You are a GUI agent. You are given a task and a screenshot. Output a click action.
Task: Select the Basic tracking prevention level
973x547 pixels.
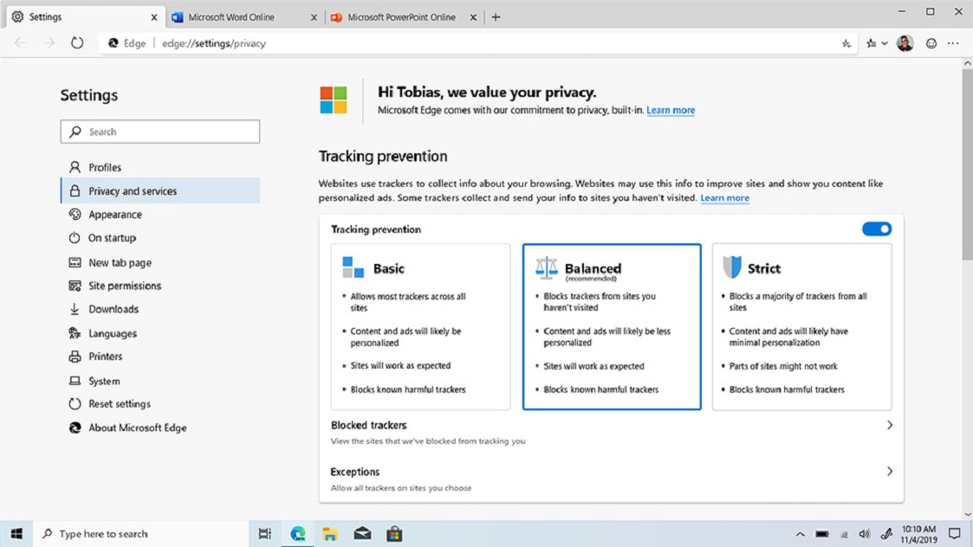coord(420,327)
